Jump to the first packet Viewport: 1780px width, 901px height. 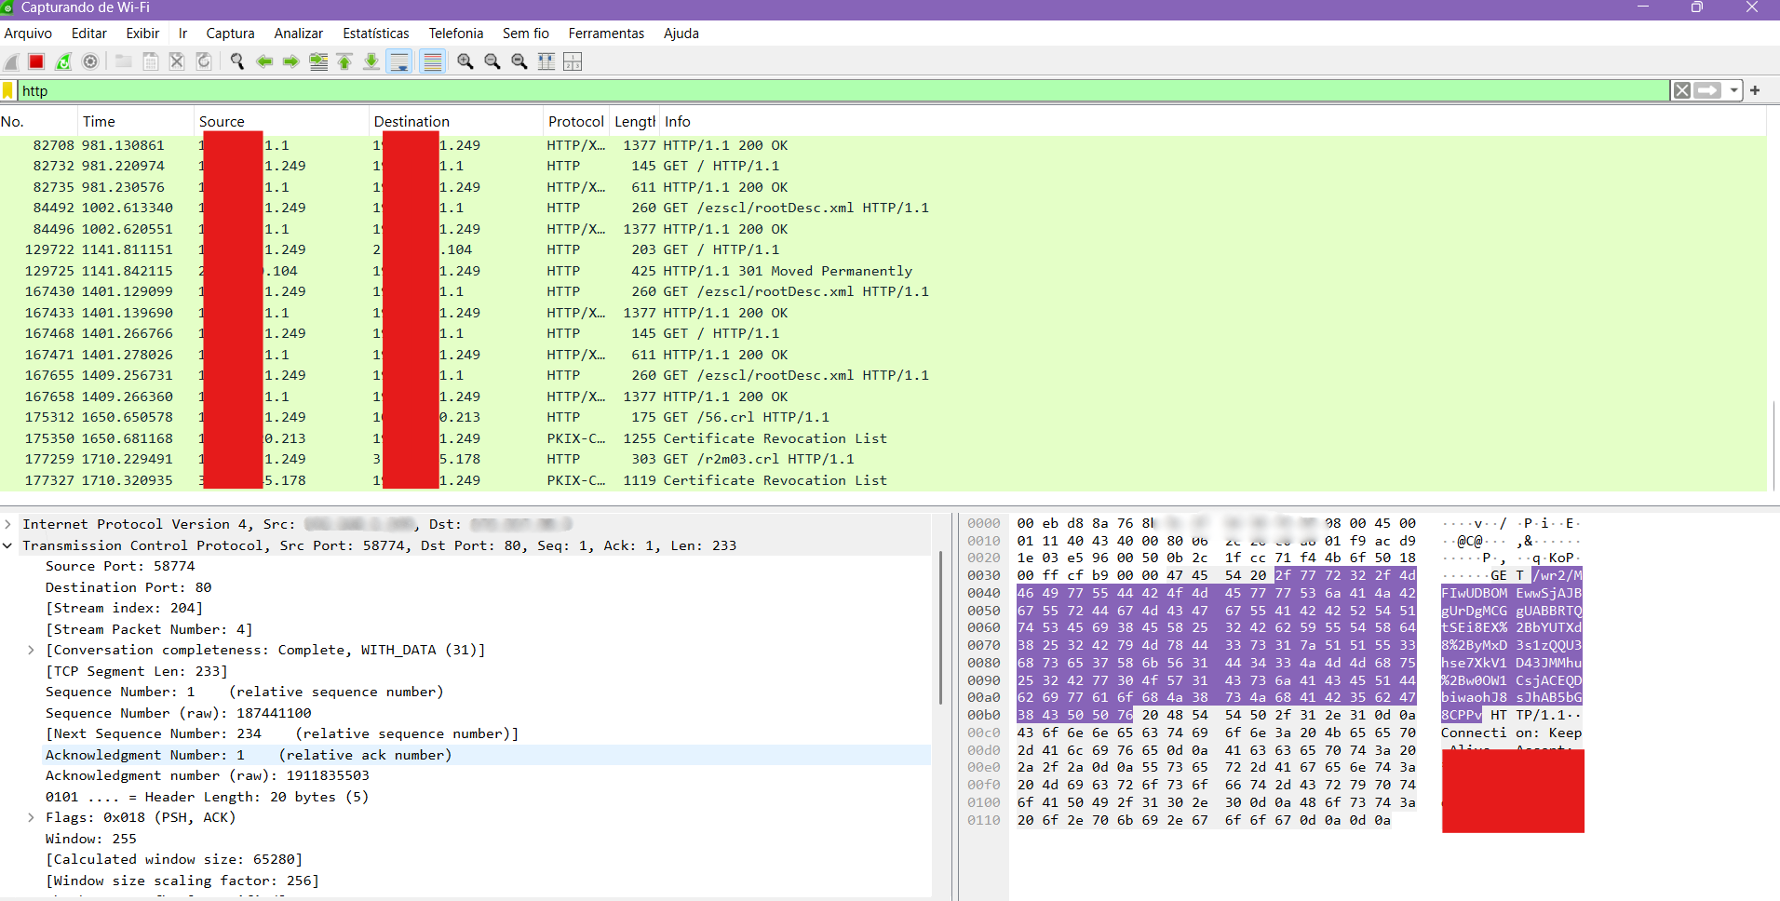point(344,61)
